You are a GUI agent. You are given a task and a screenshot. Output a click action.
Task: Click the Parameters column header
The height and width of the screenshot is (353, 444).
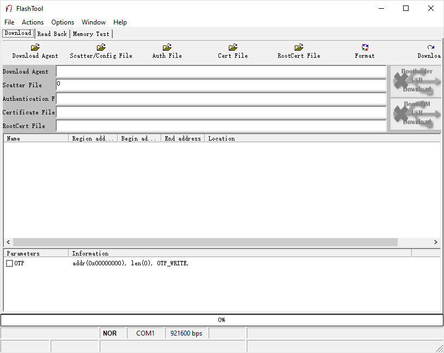(36, 253)
